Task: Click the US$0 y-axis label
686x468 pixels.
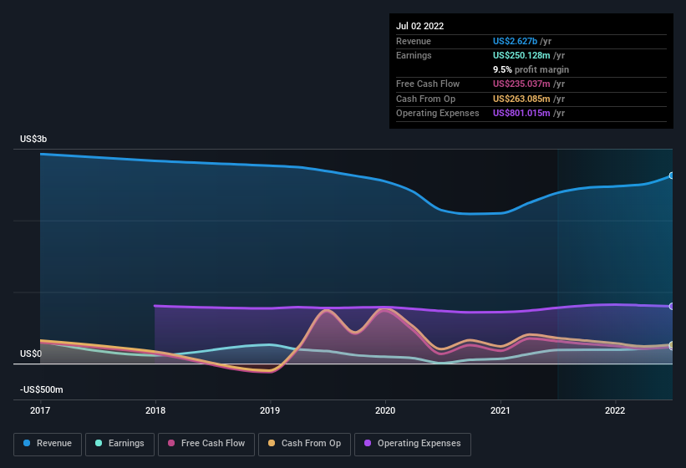Action: coord(31,354)
